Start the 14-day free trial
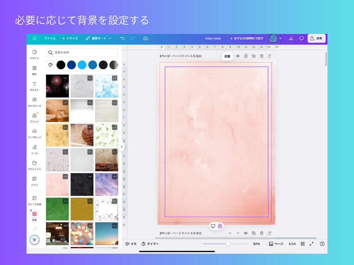 point(247,39)
